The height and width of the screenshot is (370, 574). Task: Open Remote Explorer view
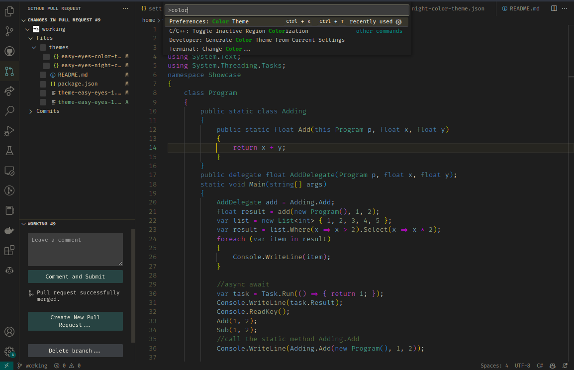coord(9,171)
